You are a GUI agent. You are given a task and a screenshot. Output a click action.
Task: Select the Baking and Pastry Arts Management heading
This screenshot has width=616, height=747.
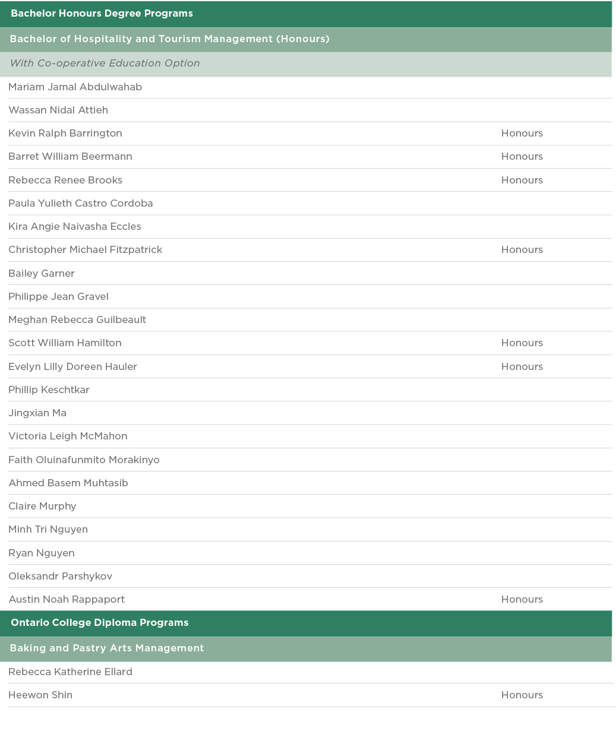pyautogui.click(x=107, y=648)
